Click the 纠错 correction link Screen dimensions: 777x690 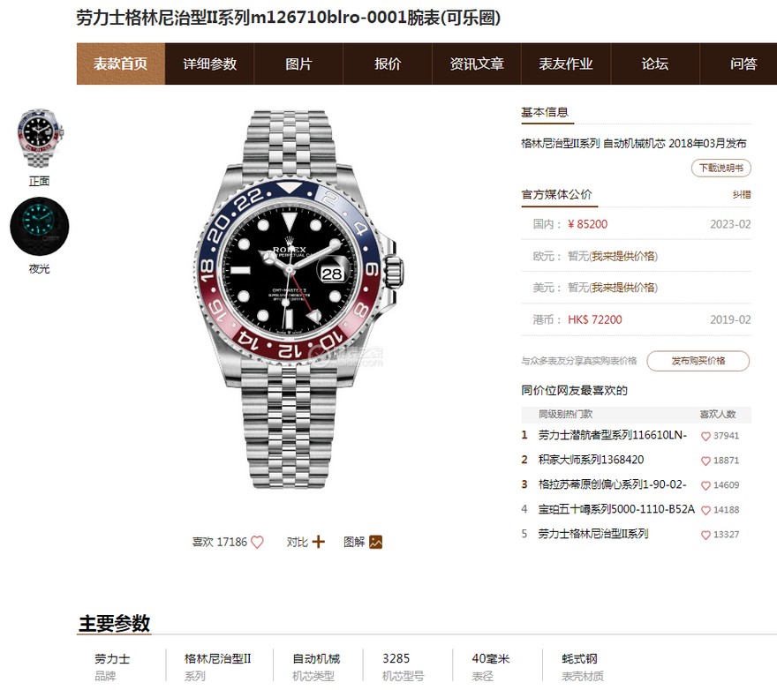click(742, 195)
